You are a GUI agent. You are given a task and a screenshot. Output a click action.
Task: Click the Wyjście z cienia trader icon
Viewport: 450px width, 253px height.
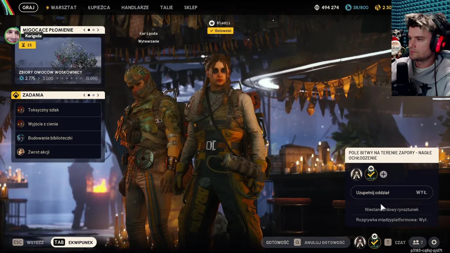point(21,124)
